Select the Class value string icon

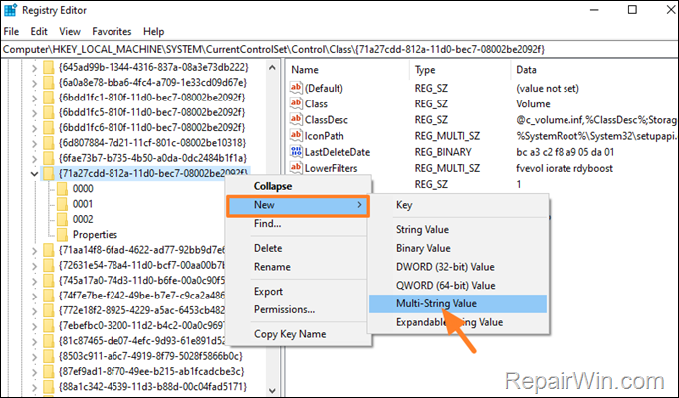click(296, 103)
